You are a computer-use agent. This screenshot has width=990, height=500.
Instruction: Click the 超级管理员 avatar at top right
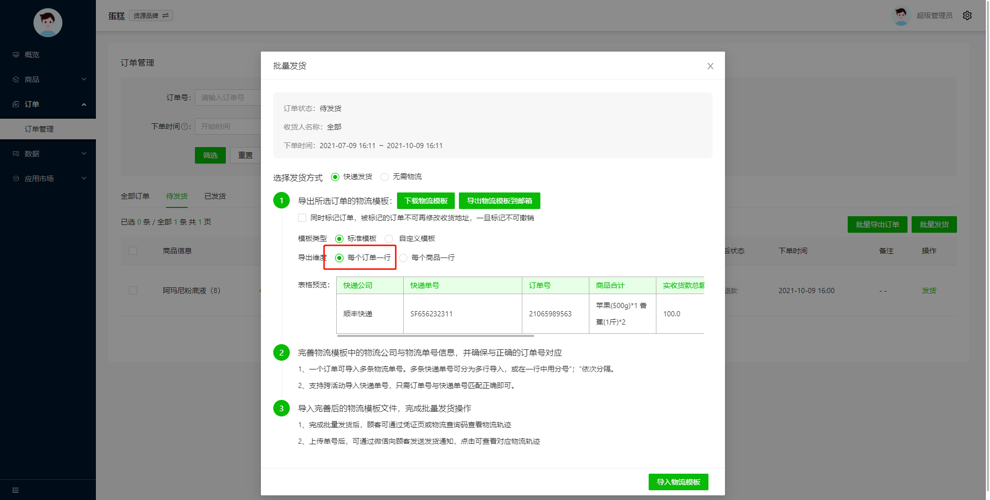coord(901,15)
